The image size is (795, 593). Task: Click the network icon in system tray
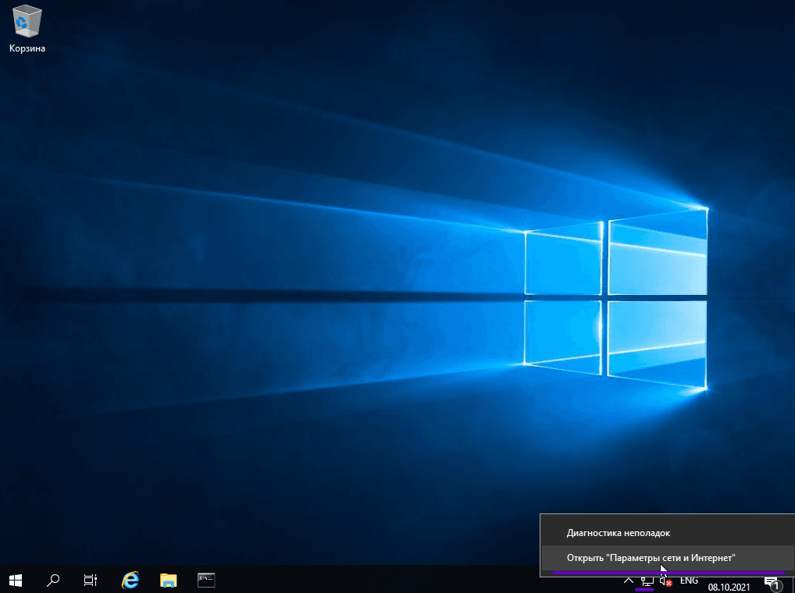tap(646, 581)
